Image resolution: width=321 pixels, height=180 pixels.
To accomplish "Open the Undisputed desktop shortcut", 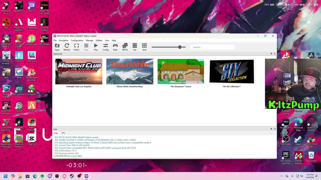I will pyautogui.click(x=32, y=23).
